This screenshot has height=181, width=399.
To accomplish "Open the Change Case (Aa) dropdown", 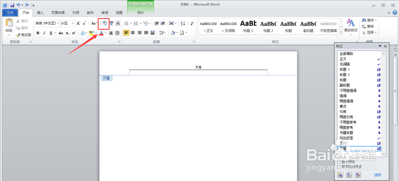I will pos(95,23).
